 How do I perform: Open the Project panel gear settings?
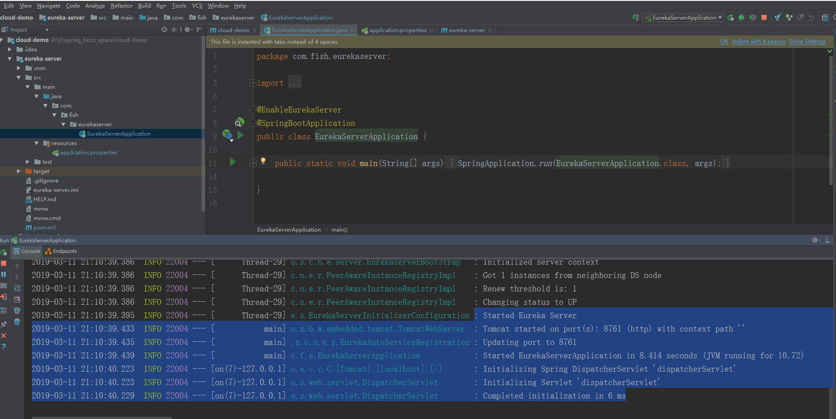tap(188, 29)
